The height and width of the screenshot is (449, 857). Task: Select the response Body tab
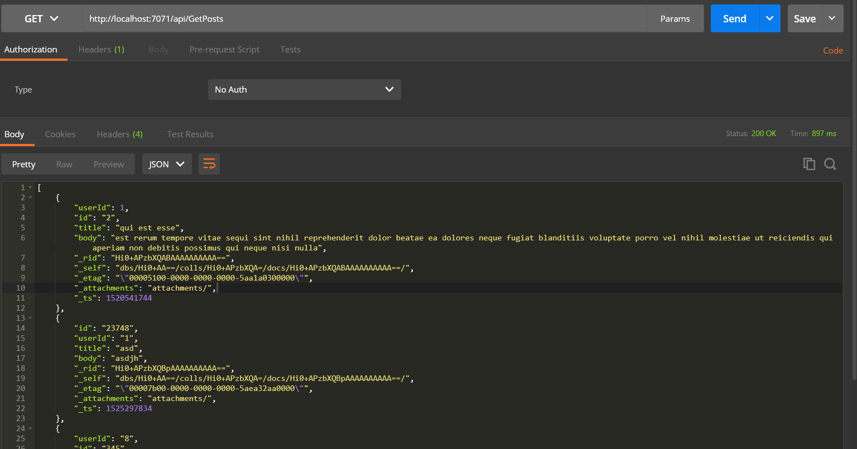point(15,134)
